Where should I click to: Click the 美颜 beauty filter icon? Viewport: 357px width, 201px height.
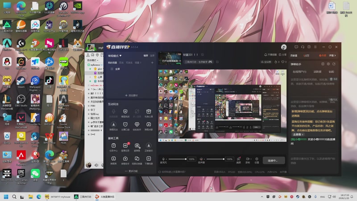239,160
